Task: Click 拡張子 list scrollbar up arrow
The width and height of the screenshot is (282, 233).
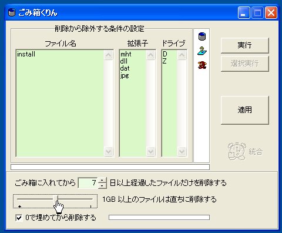Action: (x=150, y=55)
